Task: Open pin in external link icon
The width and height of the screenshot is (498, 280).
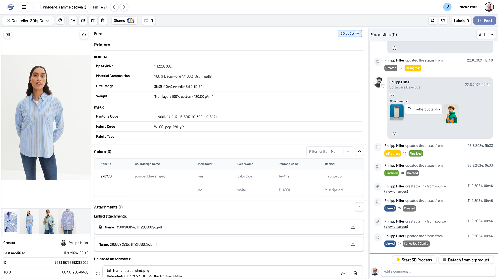Action: [x=93, y=20]
